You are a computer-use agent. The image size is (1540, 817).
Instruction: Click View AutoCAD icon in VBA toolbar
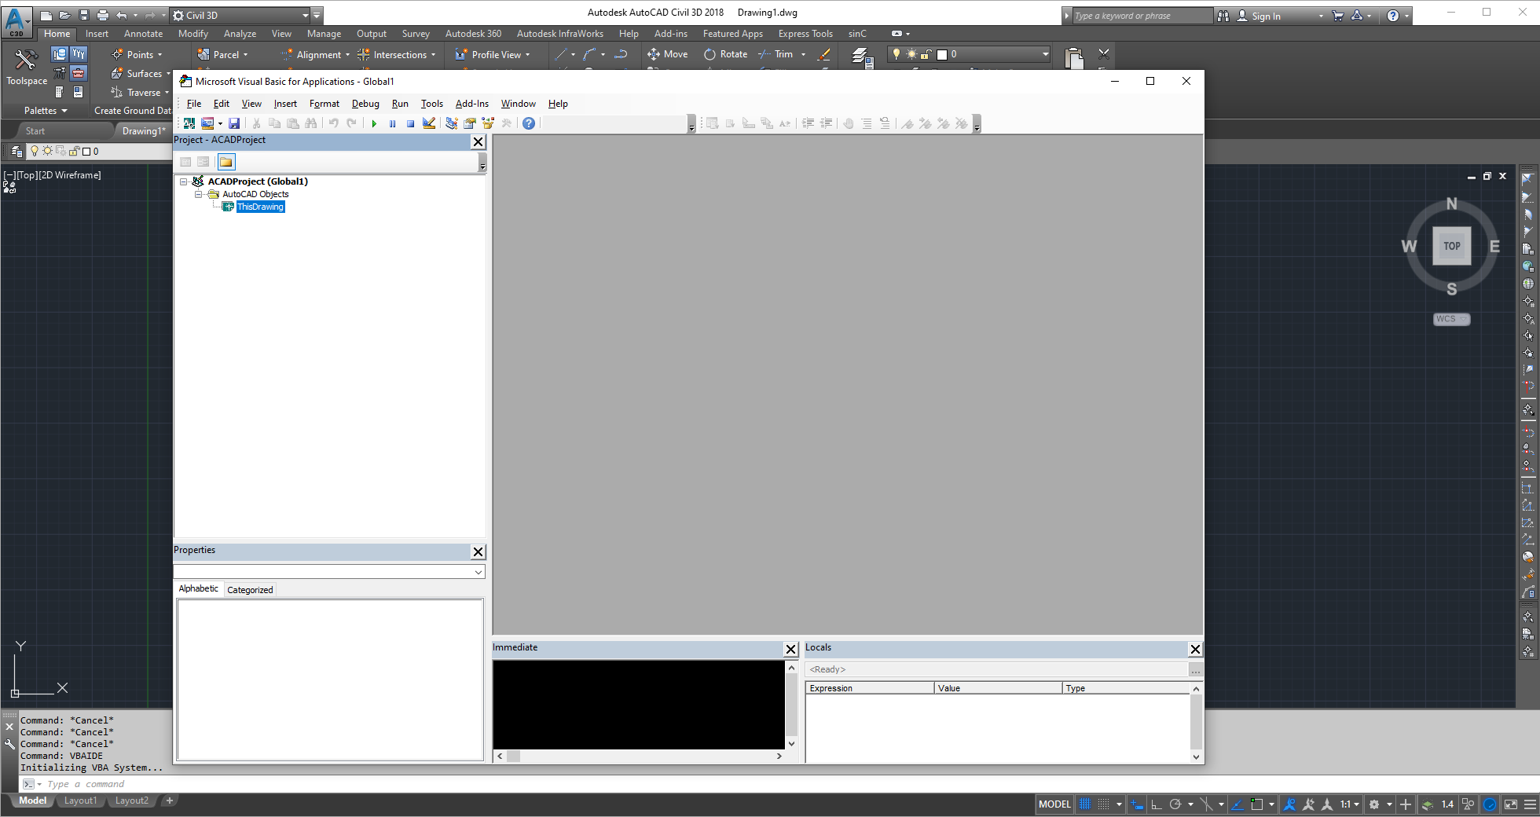tap(189, 123)
